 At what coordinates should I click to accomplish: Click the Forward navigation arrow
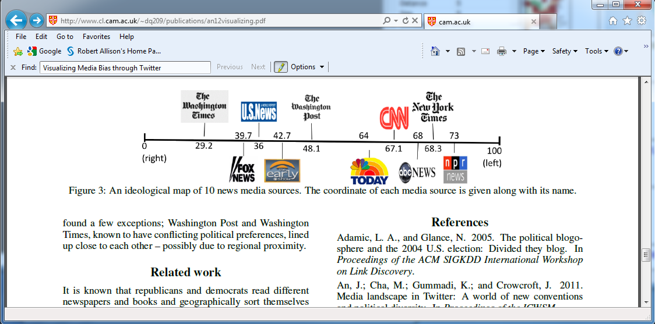point(36,21)
